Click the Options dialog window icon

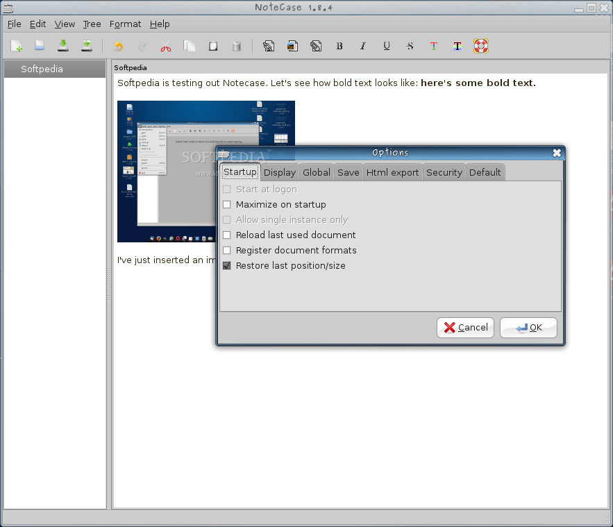coord(224,153)
